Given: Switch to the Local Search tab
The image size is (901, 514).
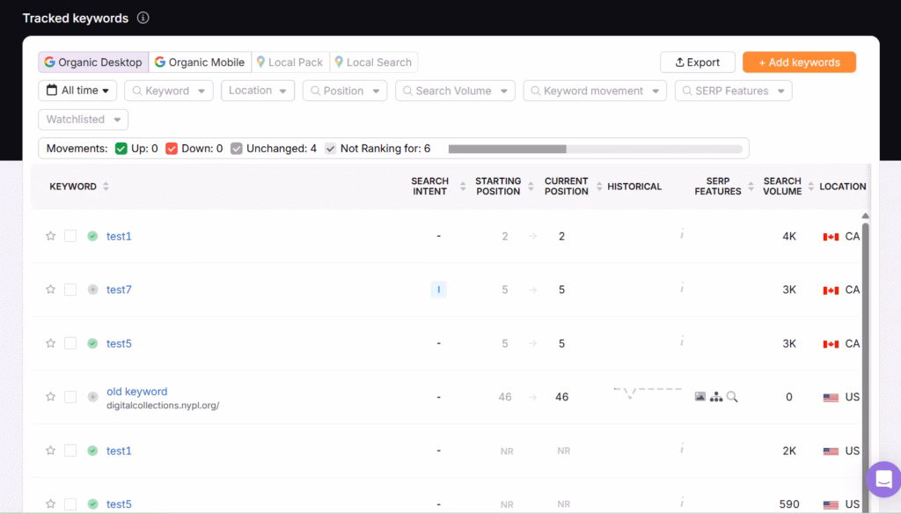Looking at the screenshot, I should 373,62.
